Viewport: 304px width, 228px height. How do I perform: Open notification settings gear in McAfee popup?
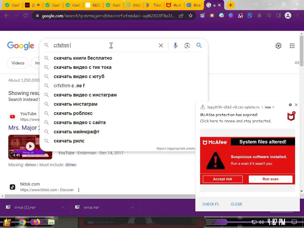(x=290, y=105)
